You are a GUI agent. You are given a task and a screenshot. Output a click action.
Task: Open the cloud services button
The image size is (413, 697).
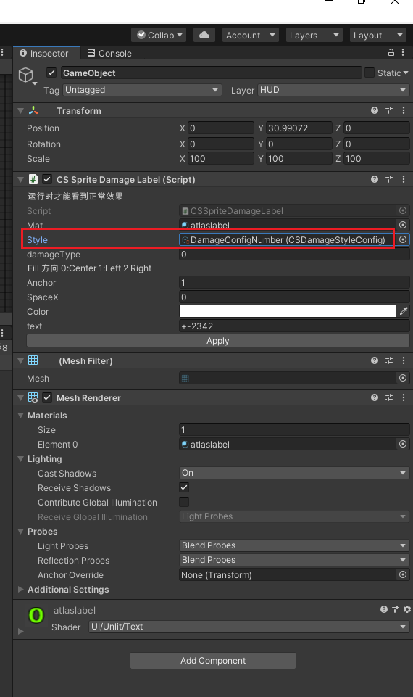point(204,35)
